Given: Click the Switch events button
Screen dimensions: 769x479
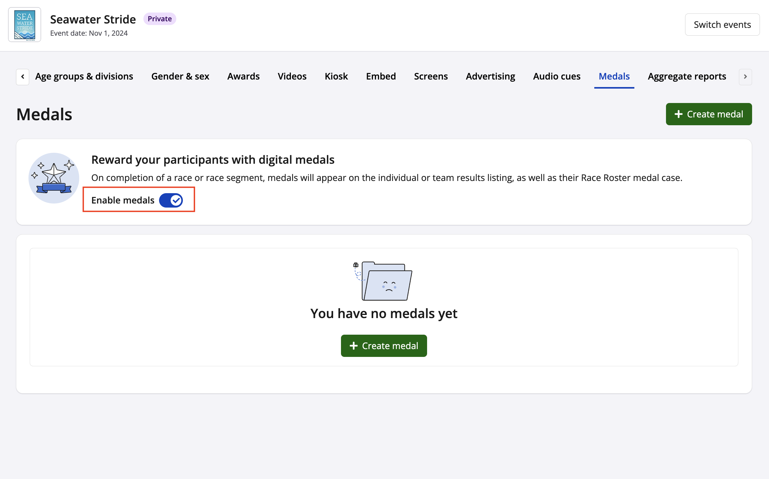Looking at the screenshot, I should (722, 25).
